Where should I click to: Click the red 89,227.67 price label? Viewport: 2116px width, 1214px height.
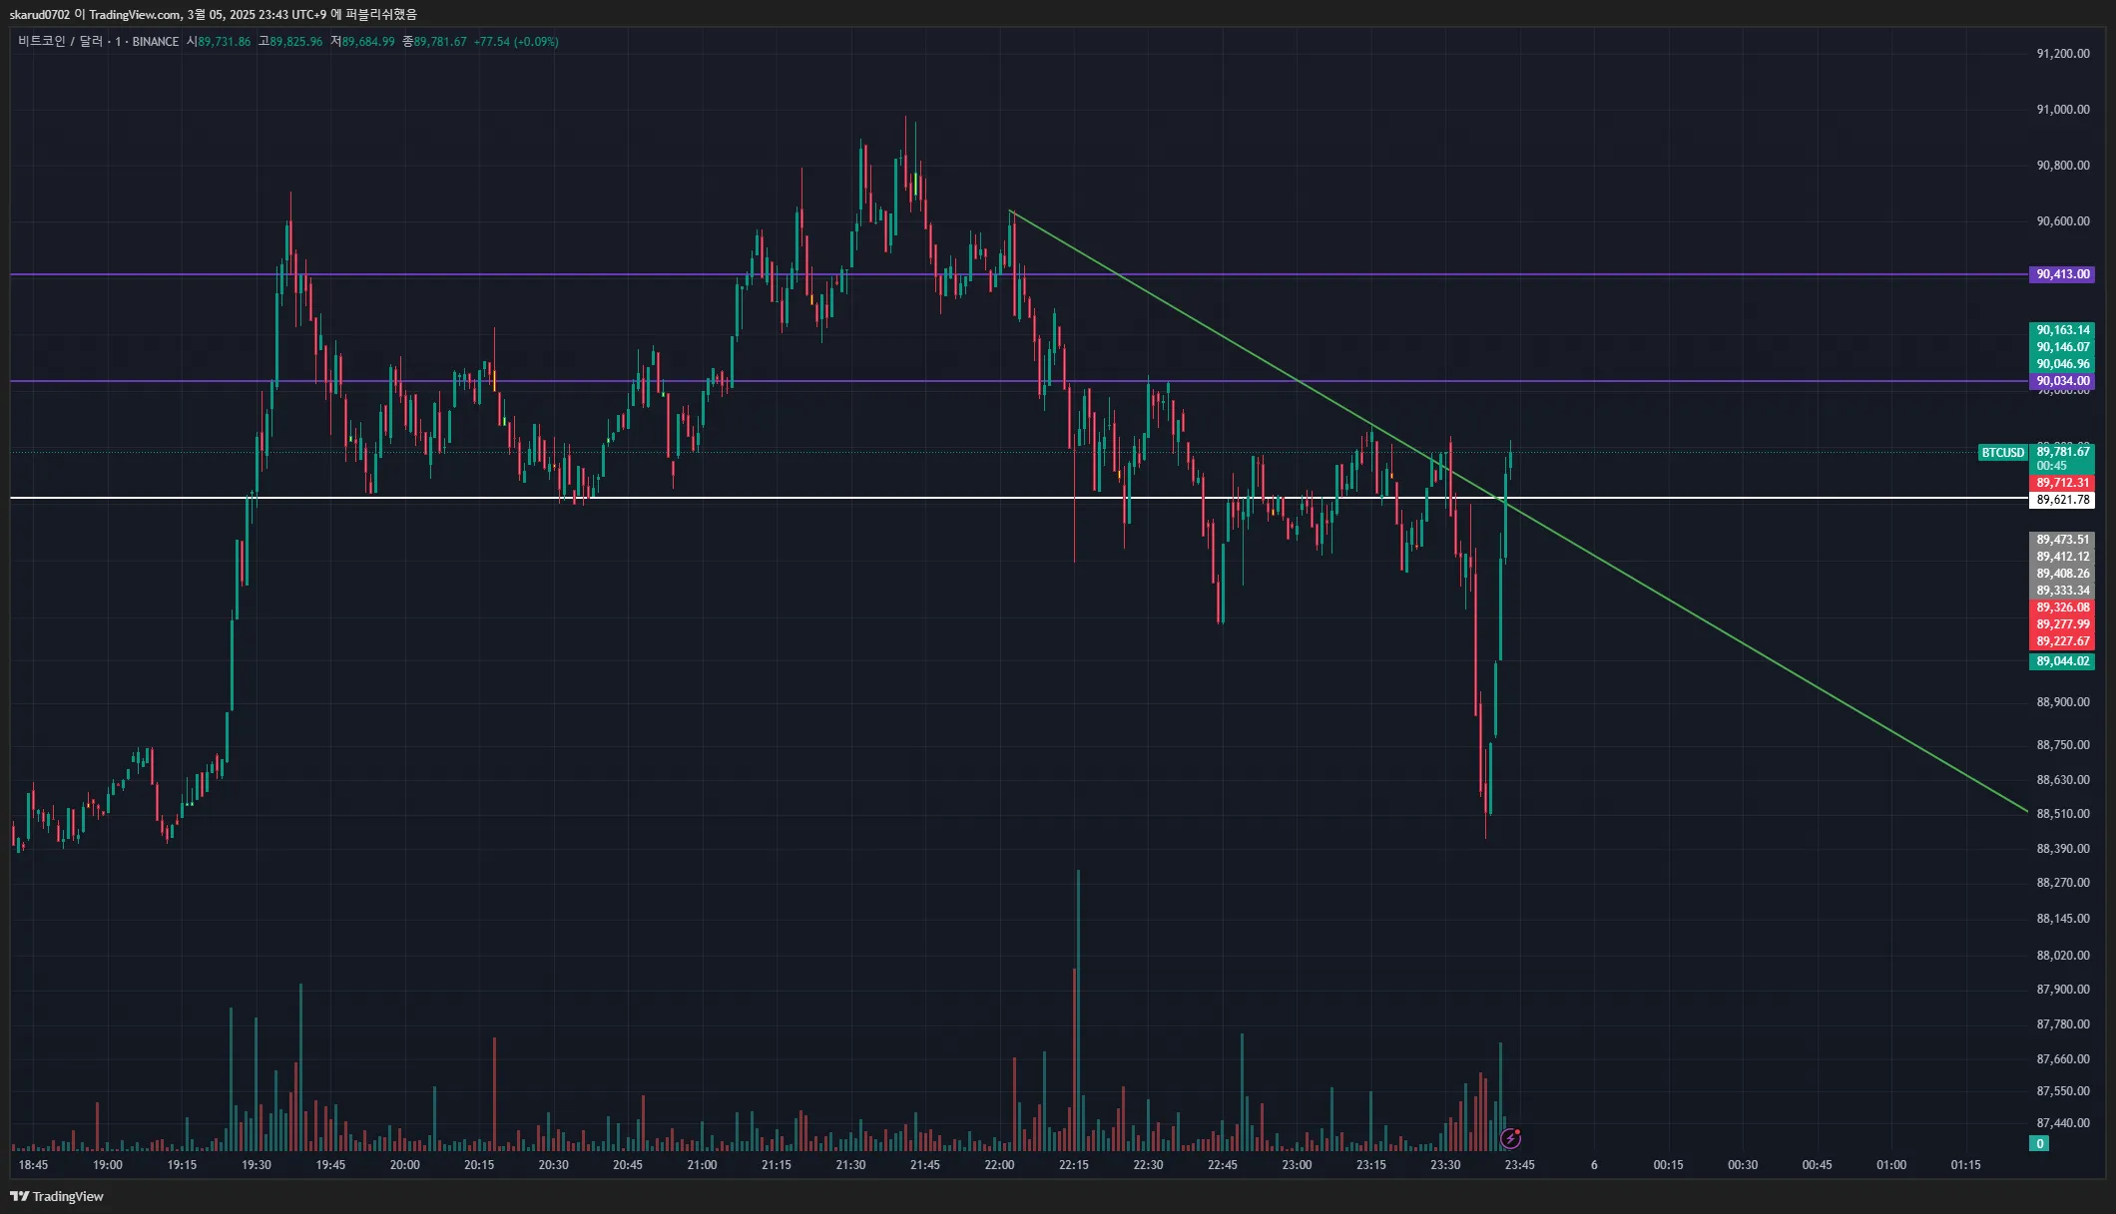[2062, 641]
